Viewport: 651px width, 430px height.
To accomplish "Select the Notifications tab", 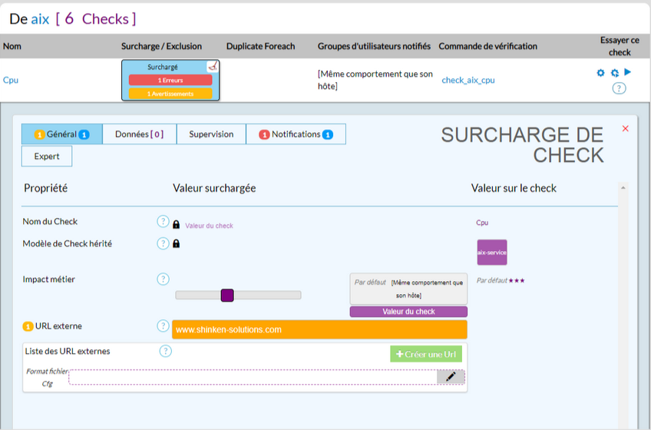I will point(296,134).
